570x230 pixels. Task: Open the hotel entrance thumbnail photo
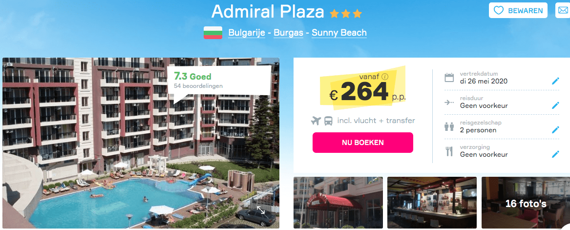[338, 203]
